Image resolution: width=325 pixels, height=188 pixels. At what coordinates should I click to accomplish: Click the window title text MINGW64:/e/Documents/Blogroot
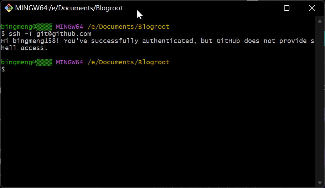(x=69, y=8)
